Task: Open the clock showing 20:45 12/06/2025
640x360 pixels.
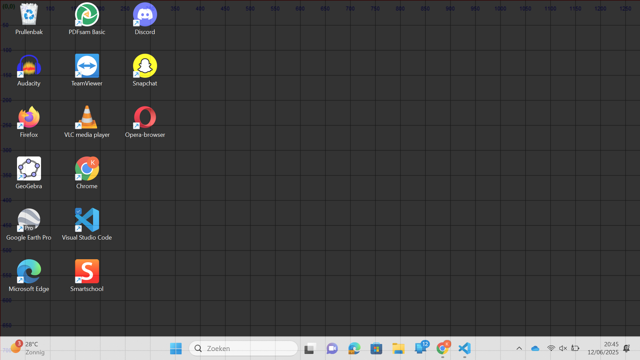Action: (x=603, y=348)
